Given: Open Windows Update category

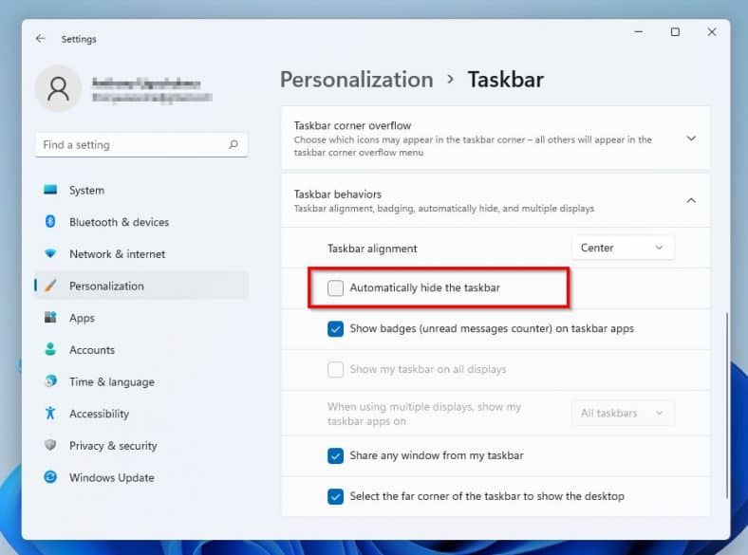Looking at the screenshot, I should [141, 477].
